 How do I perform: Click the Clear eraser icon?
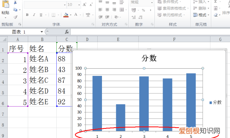click(215, 15)
